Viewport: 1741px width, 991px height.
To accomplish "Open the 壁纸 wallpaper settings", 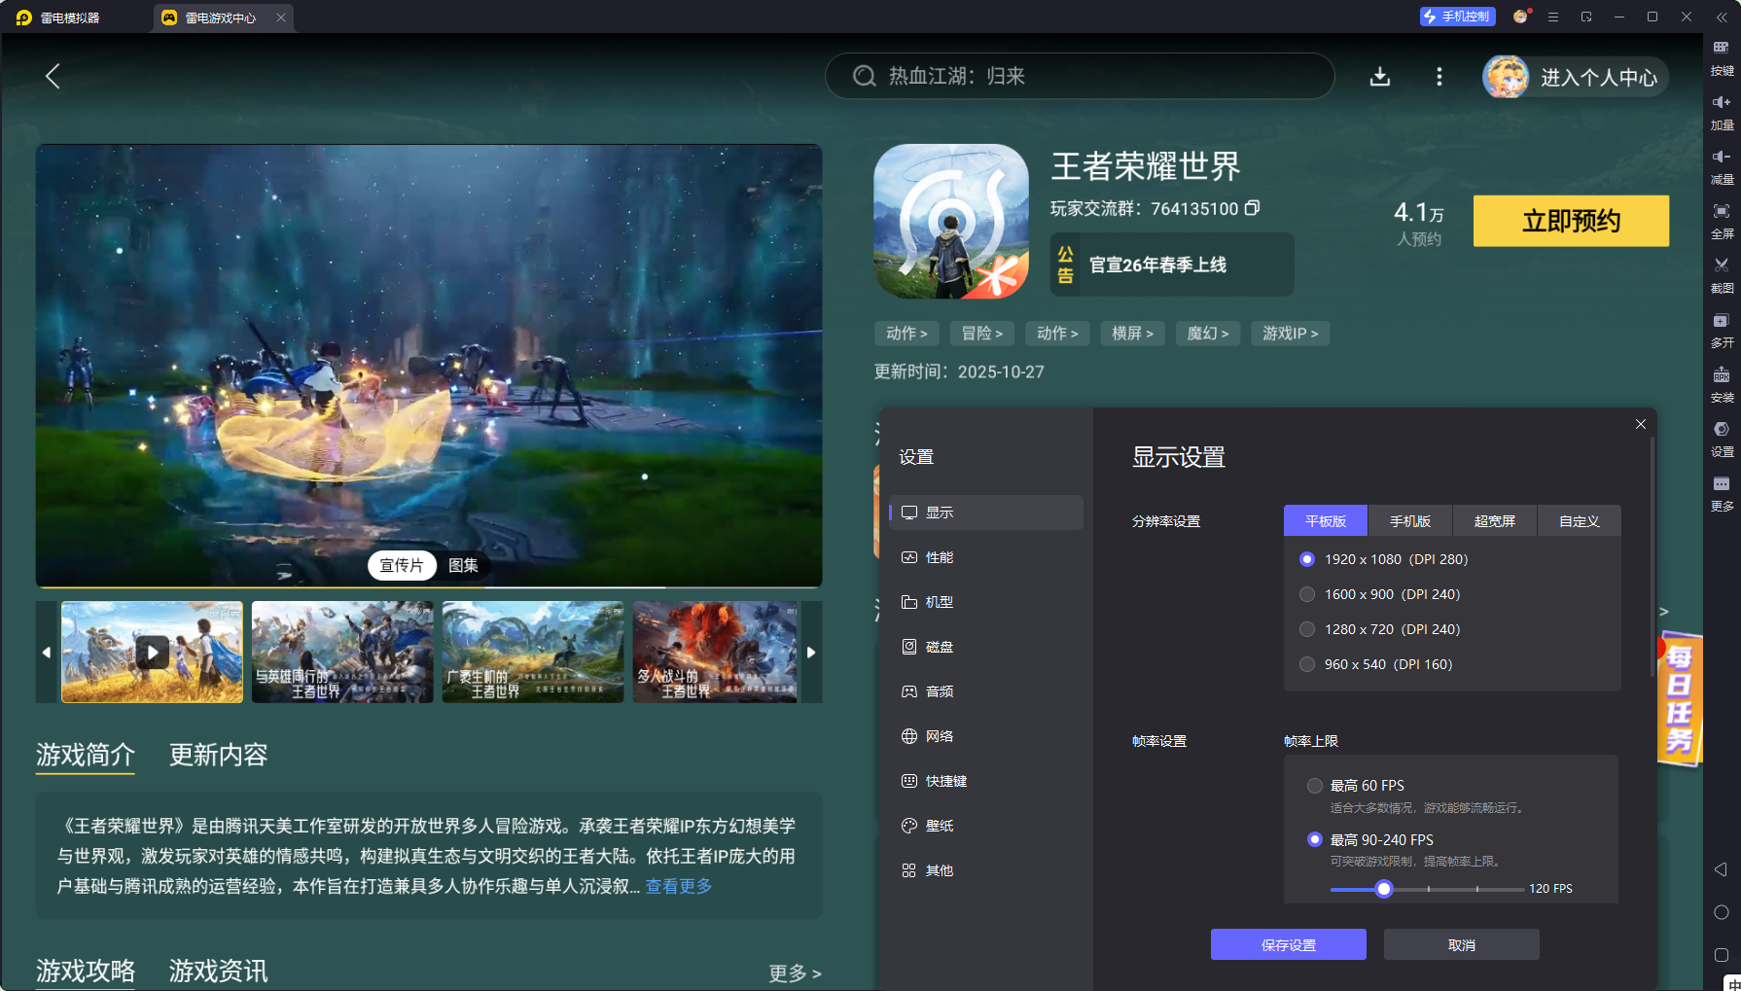I will pyautogui.click(x=940, y=825).
